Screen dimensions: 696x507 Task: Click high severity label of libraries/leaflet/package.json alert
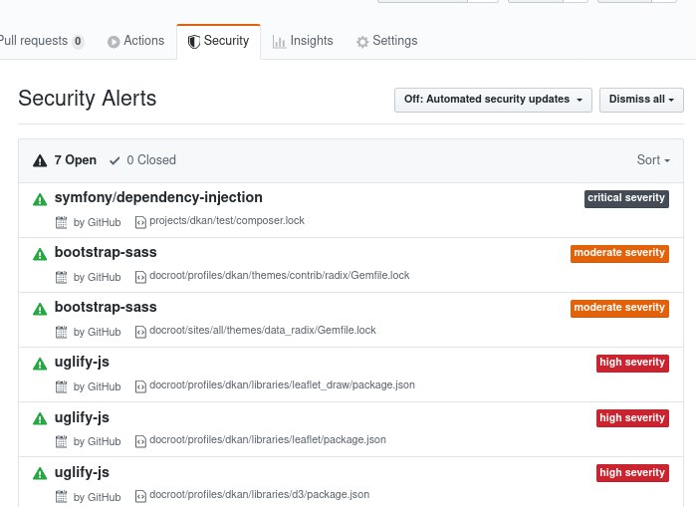pyautogui.click(x=632, y=418)
